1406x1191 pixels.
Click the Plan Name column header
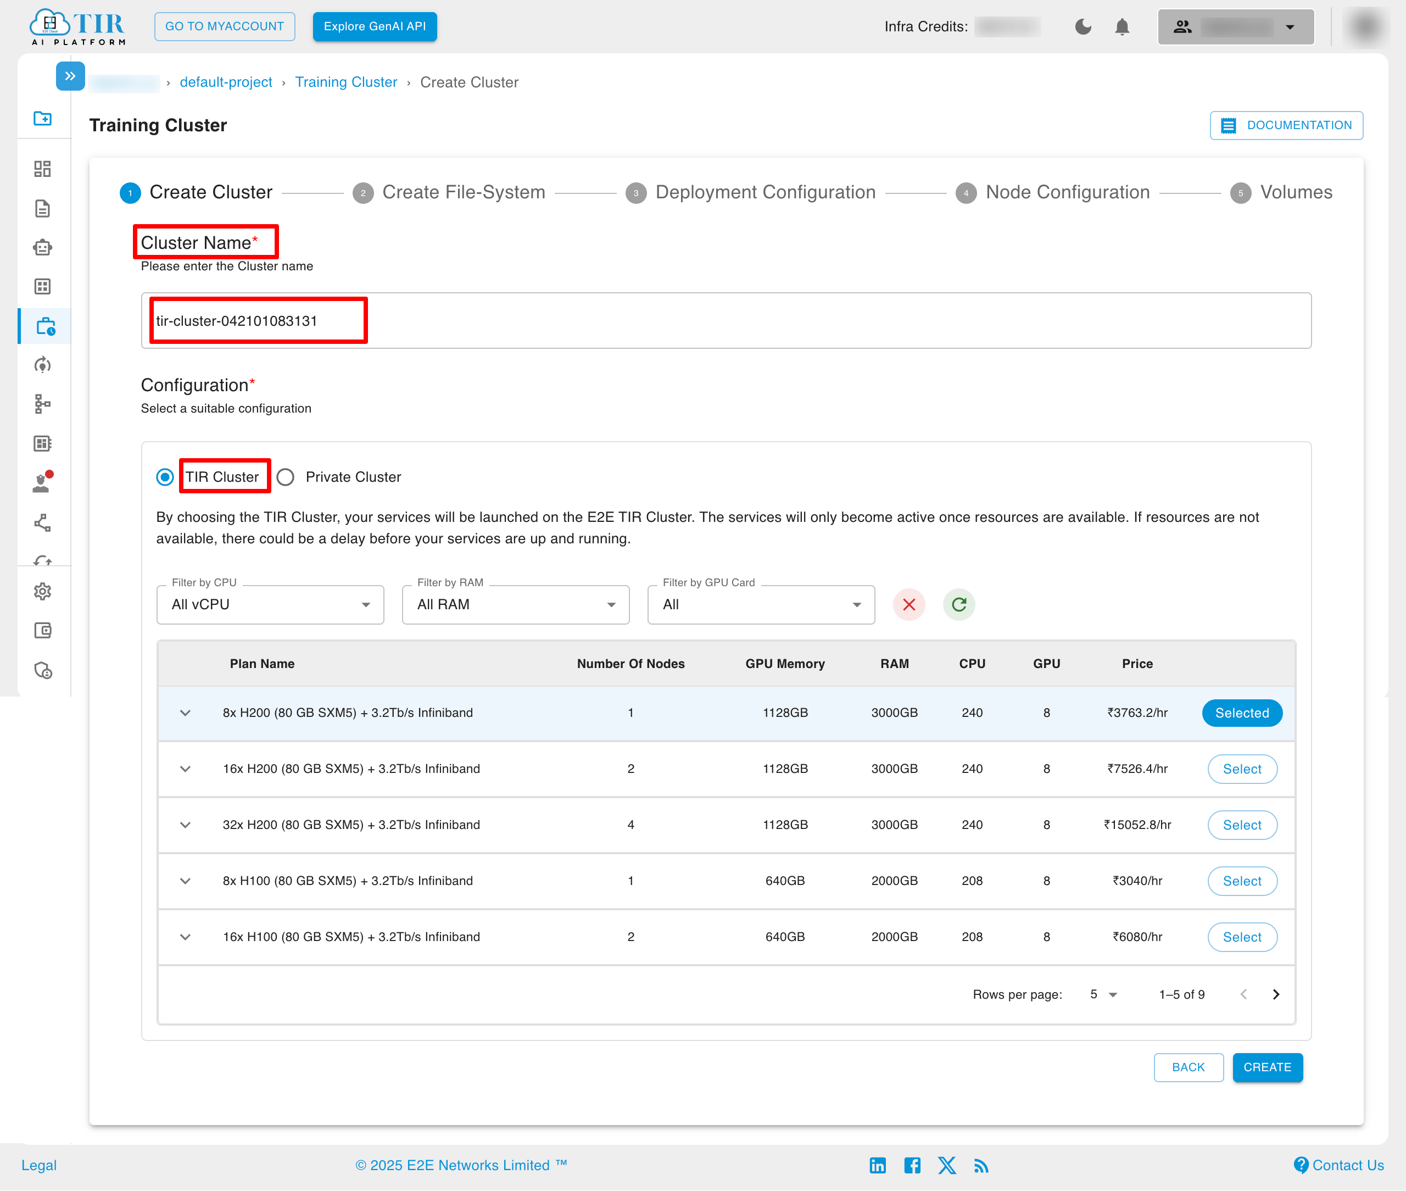point(262,664)
